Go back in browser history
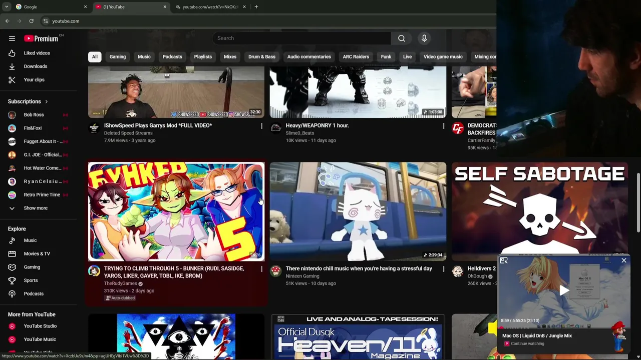 pos(7,21)
